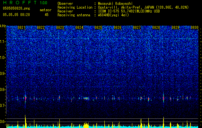
Task: Click the 0827 time marker
Action: [137, 28]
